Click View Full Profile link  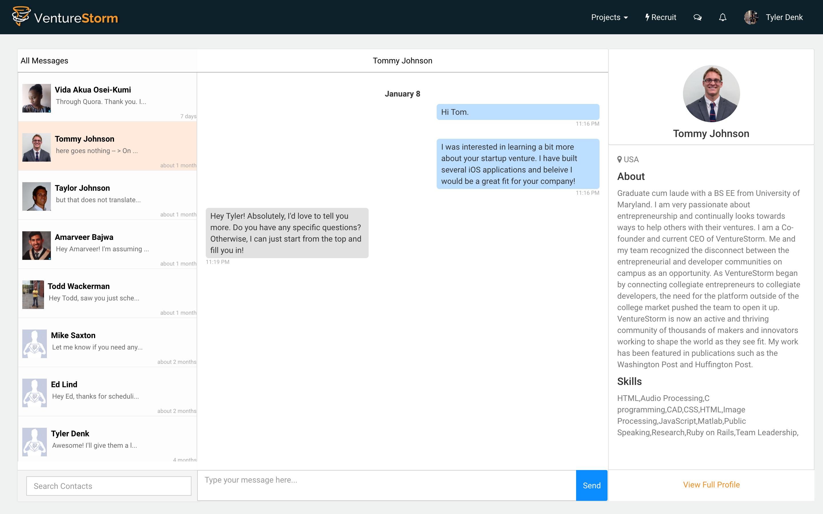click(711, 484)
